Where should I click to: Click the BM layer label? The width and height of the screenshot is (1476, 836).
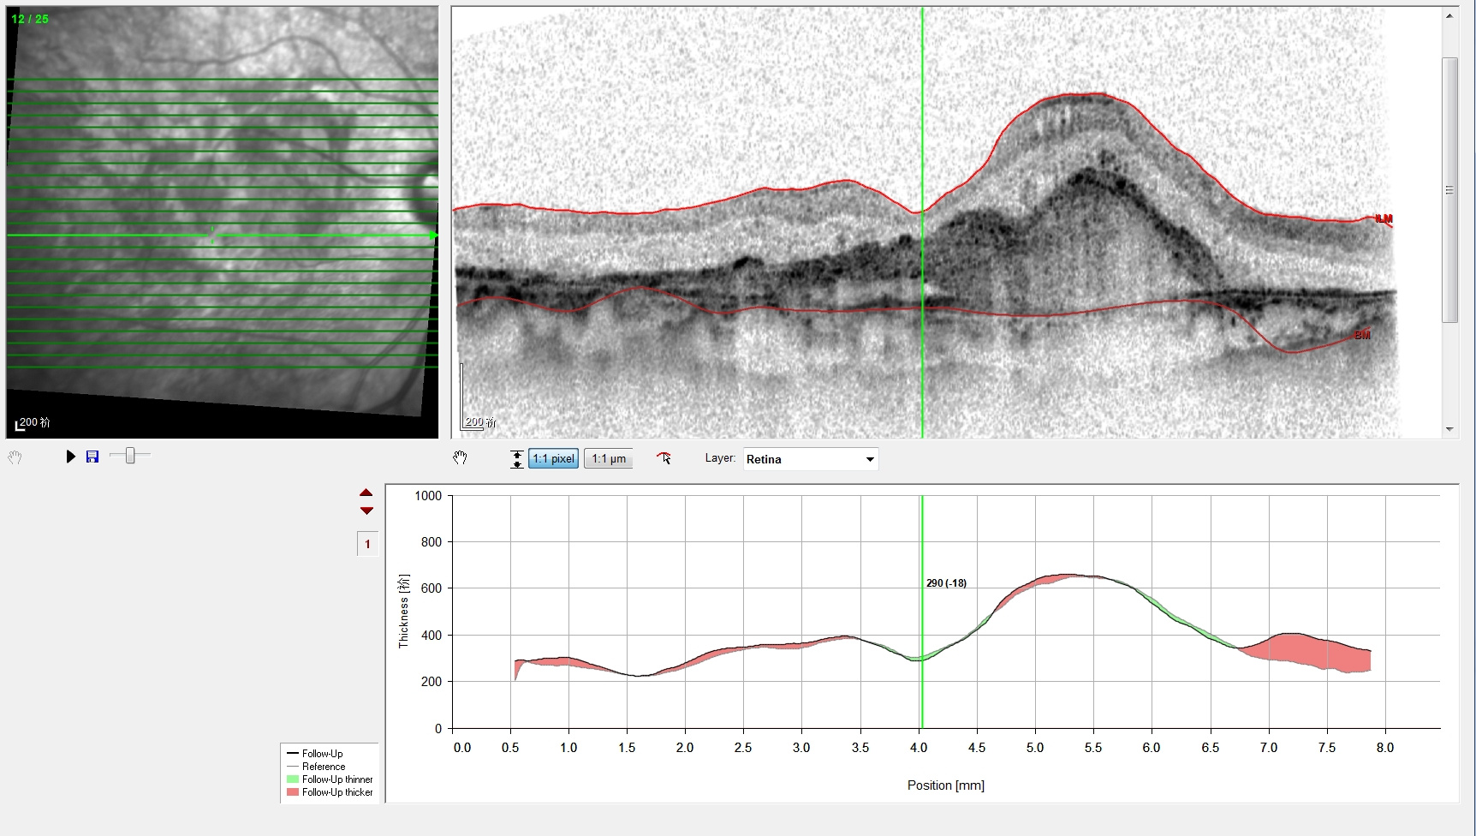[1362, 335]
